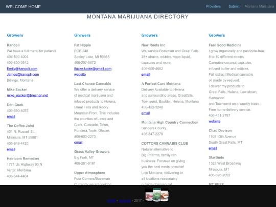
Task: Open the Providers nav link
Action: click(x=213, y=7)
